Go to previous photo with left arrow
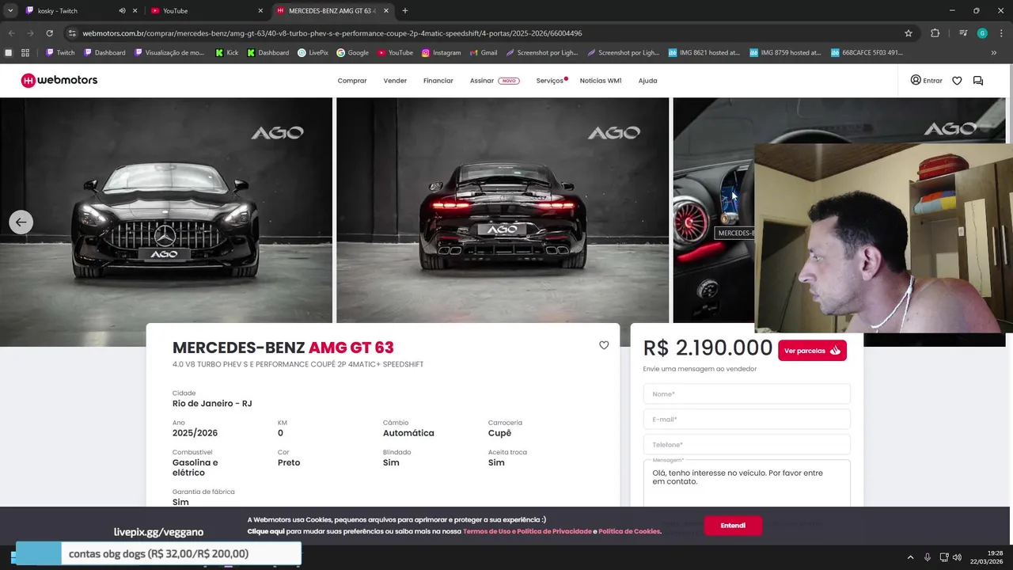This screenshot has height=570, width=1013. [x=21, y=222]
